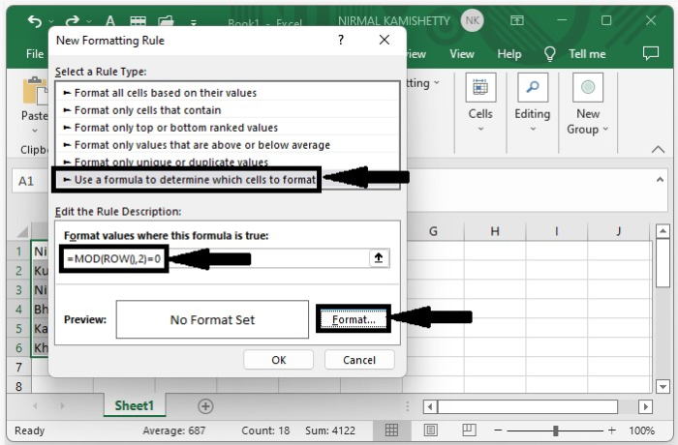This screenshot has height=445, width=678.
Task: Open the View ribbon tab
Action: (x=462, y=54)
